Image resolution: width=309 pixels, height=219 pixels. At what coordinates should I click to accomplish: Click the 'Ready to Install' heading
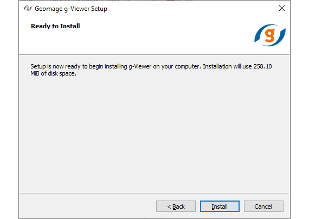pyautogui.click(x=55, y=26)
